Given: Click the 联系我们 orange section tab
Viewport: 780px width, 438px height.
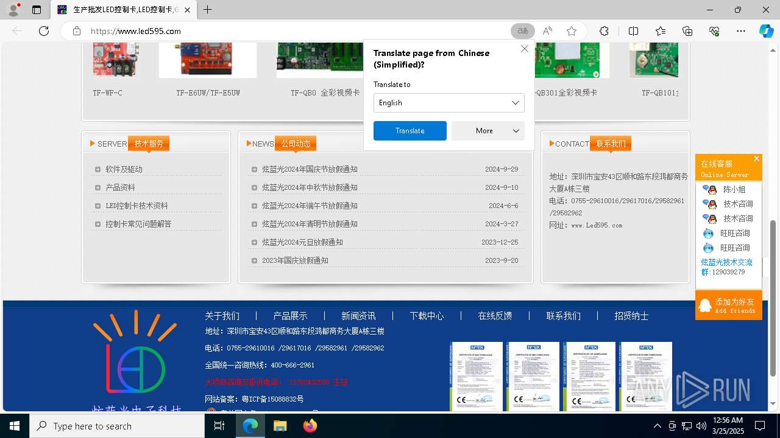Looking at the screenshot, I should pyautogui.click(x=611, y=144).
